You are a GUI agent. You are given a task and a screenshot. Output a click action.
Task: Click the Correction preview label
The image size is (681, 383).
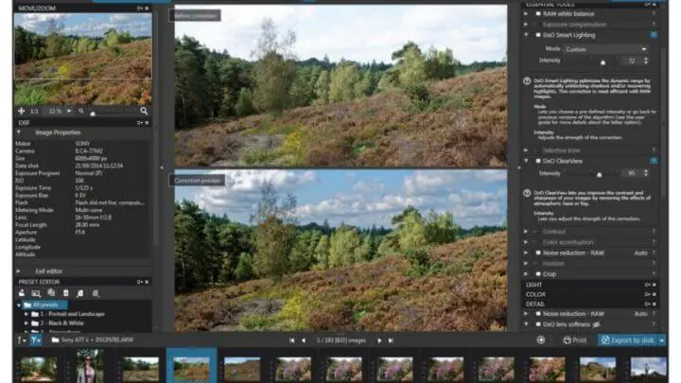click(197, 181)
